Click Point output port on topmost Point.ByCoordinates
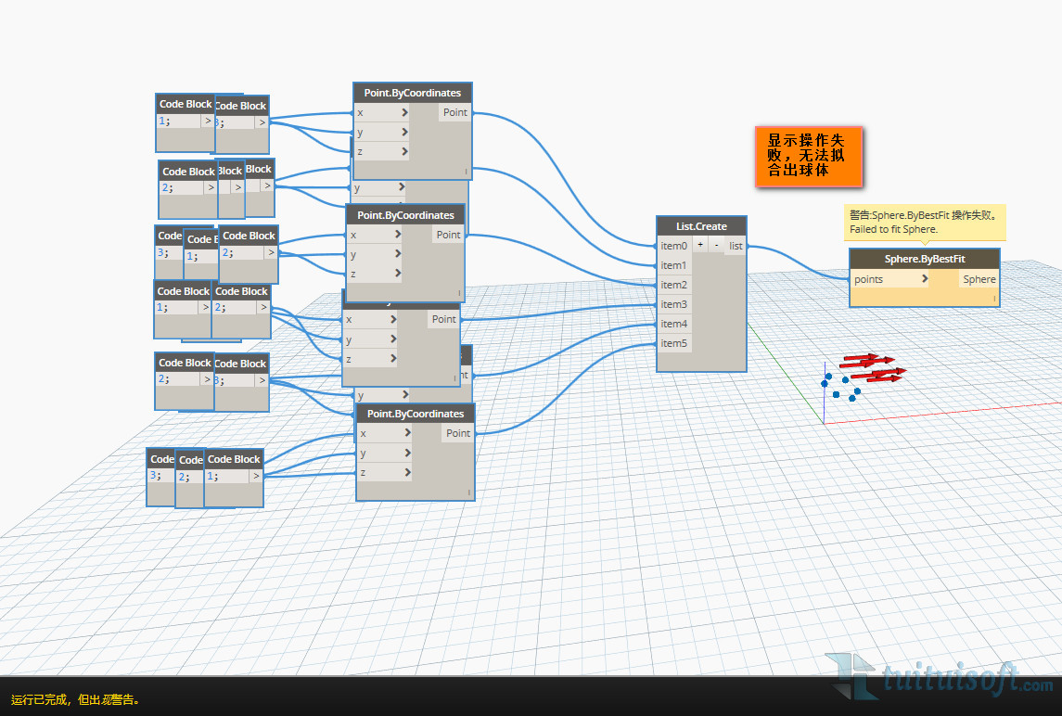 point(454,112)
